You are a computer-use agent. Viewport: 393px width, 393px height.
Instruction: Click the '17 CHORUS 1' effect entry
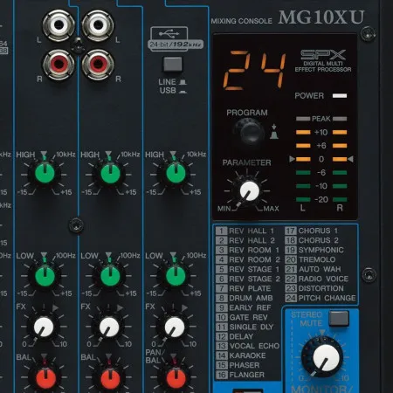pos(312,231)
